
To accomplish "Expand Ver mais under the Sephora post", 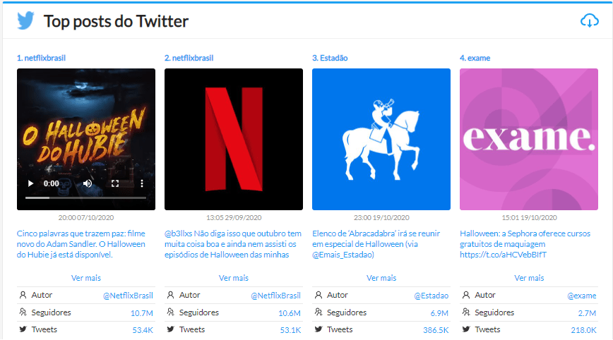I will click(x=528, y=278).
